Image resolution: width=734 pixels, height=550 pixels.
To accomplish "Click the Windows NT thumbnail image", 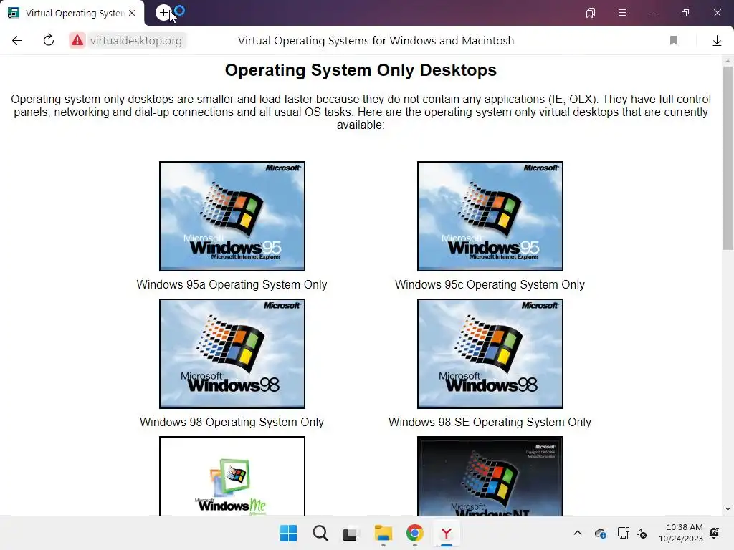I will 490,476.
